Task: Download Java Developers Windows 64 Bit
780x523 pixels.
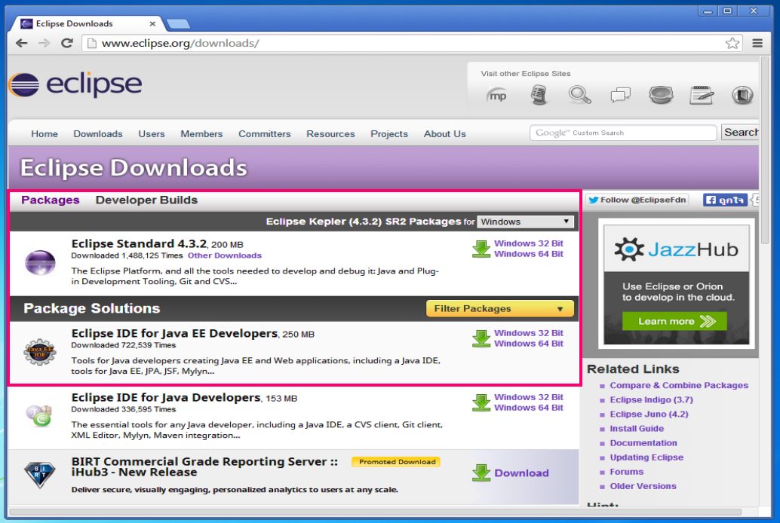Action: 528,407
